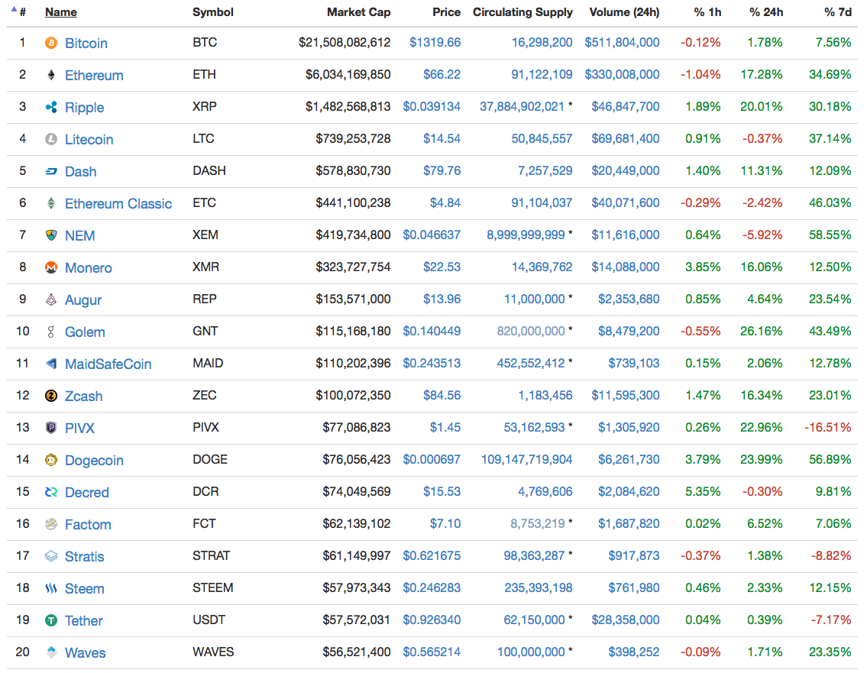Open the Bitcoin name link
This screenshot has width=867, height=673.
(x=86, y=43)
